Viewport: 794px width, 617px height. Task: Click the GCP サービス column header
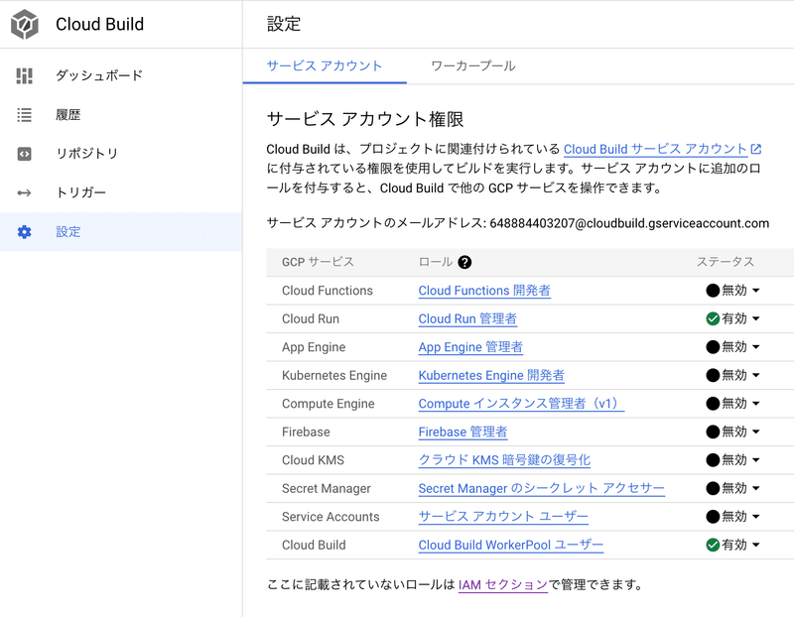[318, 262]
